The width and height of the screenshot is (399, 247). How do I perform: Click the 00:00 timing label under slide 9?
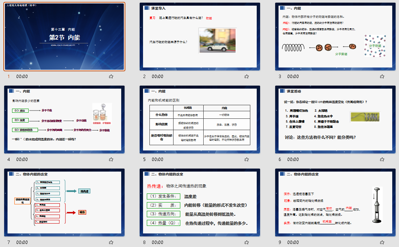pos(293,242)
